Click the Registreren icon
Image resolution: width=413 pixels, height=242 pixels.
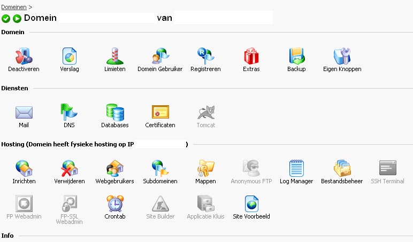click(x=206, y=56)
